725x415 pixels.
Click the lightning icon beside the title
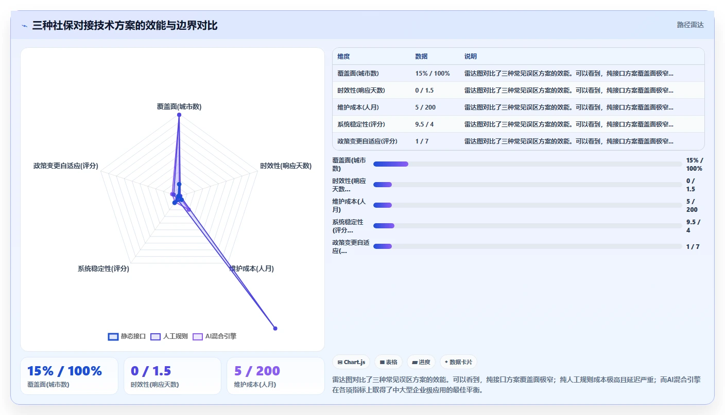[x=25, y=26]
